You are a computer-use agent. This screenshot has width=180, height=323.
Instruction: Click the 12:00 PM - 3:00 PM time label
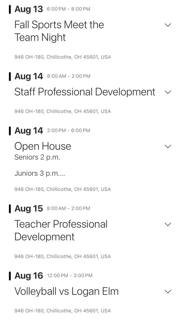(70, 276)
